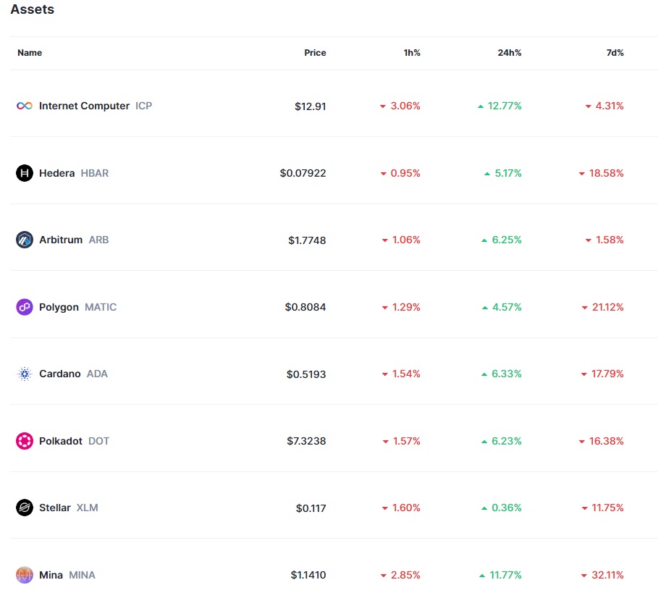Sort assets by the Price column header

click(315, 53)
